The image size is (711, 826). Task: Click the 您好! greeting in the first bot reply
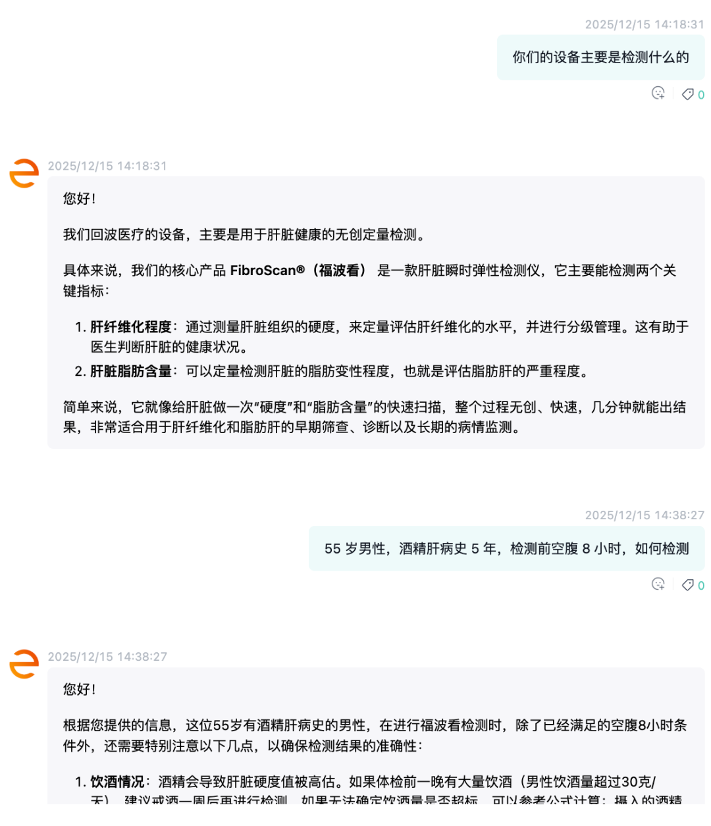80,199
